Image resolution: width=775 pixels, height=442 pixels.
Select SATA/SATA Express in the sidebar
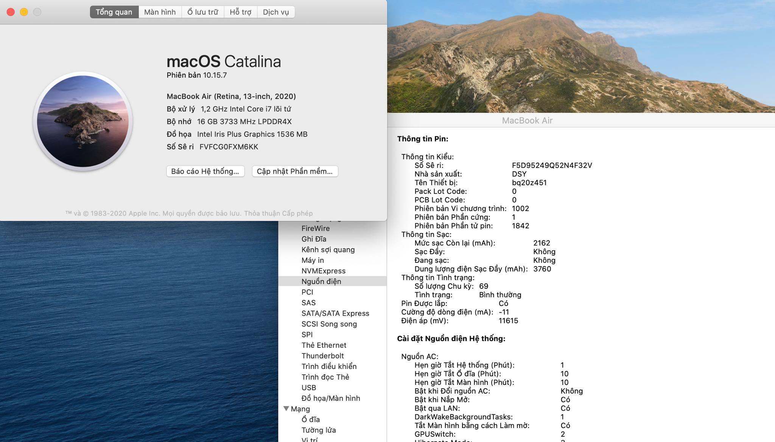335,313
